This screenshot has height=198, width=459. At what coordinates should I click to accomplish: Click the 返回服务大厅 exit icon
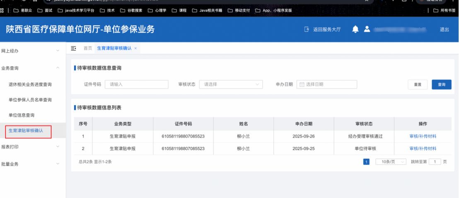tap(307, 29)
